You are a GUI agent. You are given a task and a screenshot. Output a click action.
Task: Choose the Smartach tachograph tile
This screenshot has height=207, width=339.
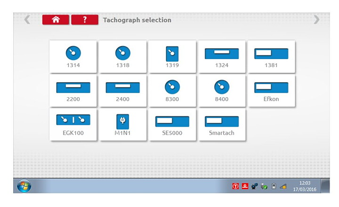coord(222,124)
